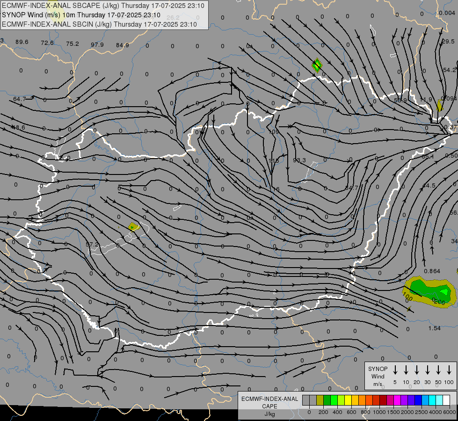458x421 pixels.
Task: Select the dark green CAPE legend swatch
Action: [x=327, y=400]
